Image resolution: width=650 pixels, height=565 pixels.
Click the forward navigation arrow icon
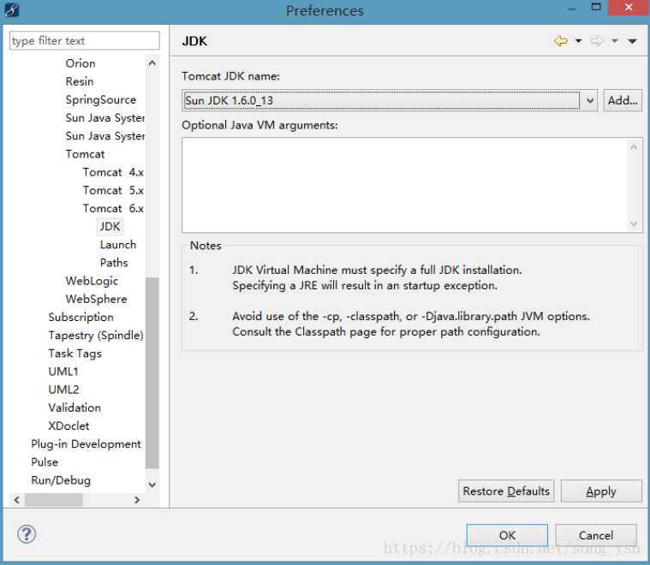tap(597, 41)
